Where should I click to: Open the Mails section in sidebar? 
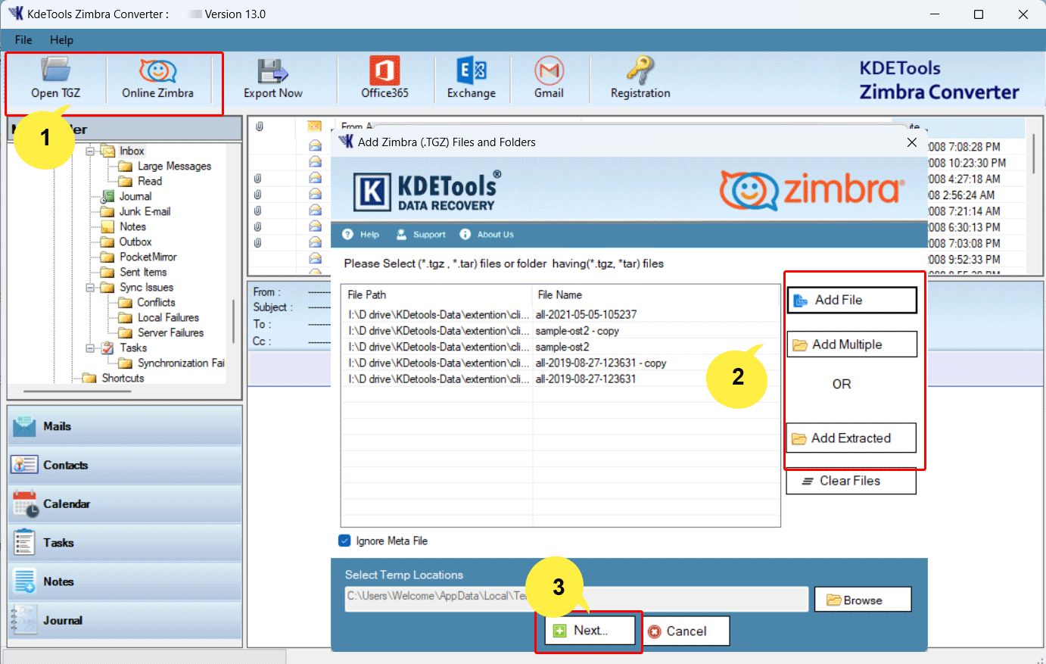[125, 426]
